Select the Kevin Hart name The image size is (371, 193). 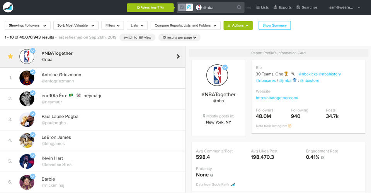(x=52, y=158)
